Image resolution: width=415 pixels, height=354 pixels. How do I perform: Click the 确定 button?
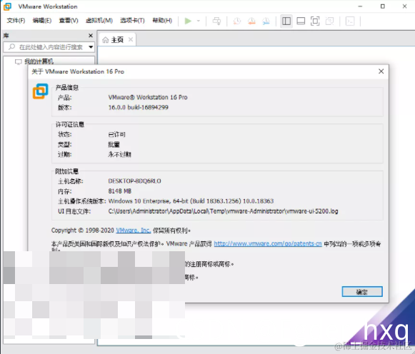click(x=362, y=292)
